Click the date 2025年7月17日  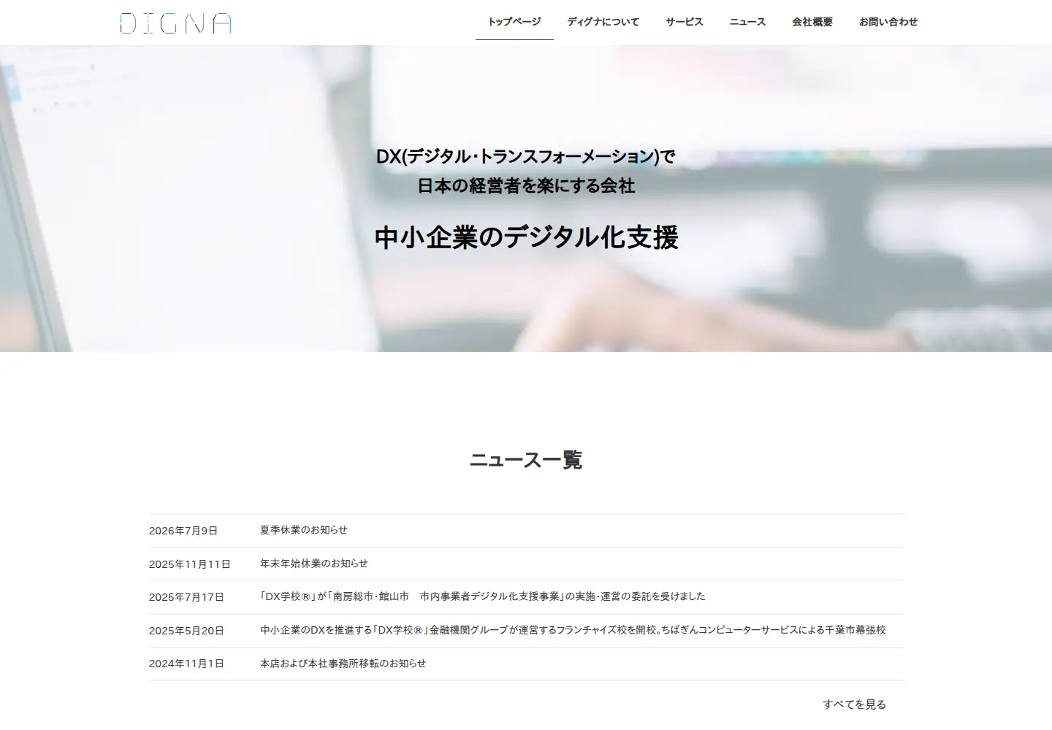[186, 597]
